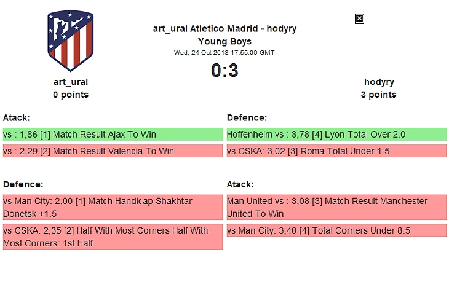Click the art_ural player name
Image resolution: width=449 pixels, height=295 pixels.
pos(71,82)
